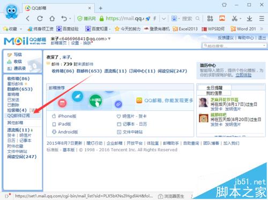Open 垃圾箱(4) folder
This screenshot has width=268, height=200.
tap(17, 110)
